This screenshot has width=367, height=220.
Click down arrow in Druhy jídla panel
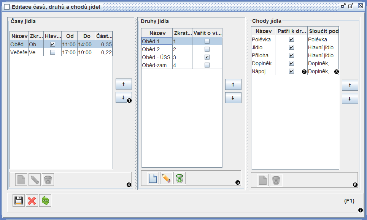pos(233,98)
